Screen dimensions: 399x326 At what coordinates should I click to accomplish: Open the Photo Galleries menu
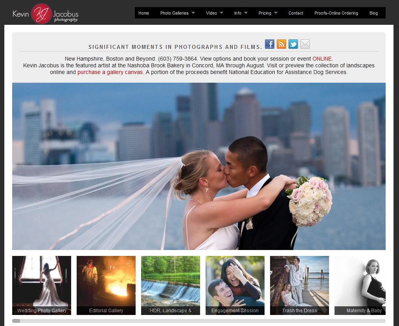[x=174, y=13]
